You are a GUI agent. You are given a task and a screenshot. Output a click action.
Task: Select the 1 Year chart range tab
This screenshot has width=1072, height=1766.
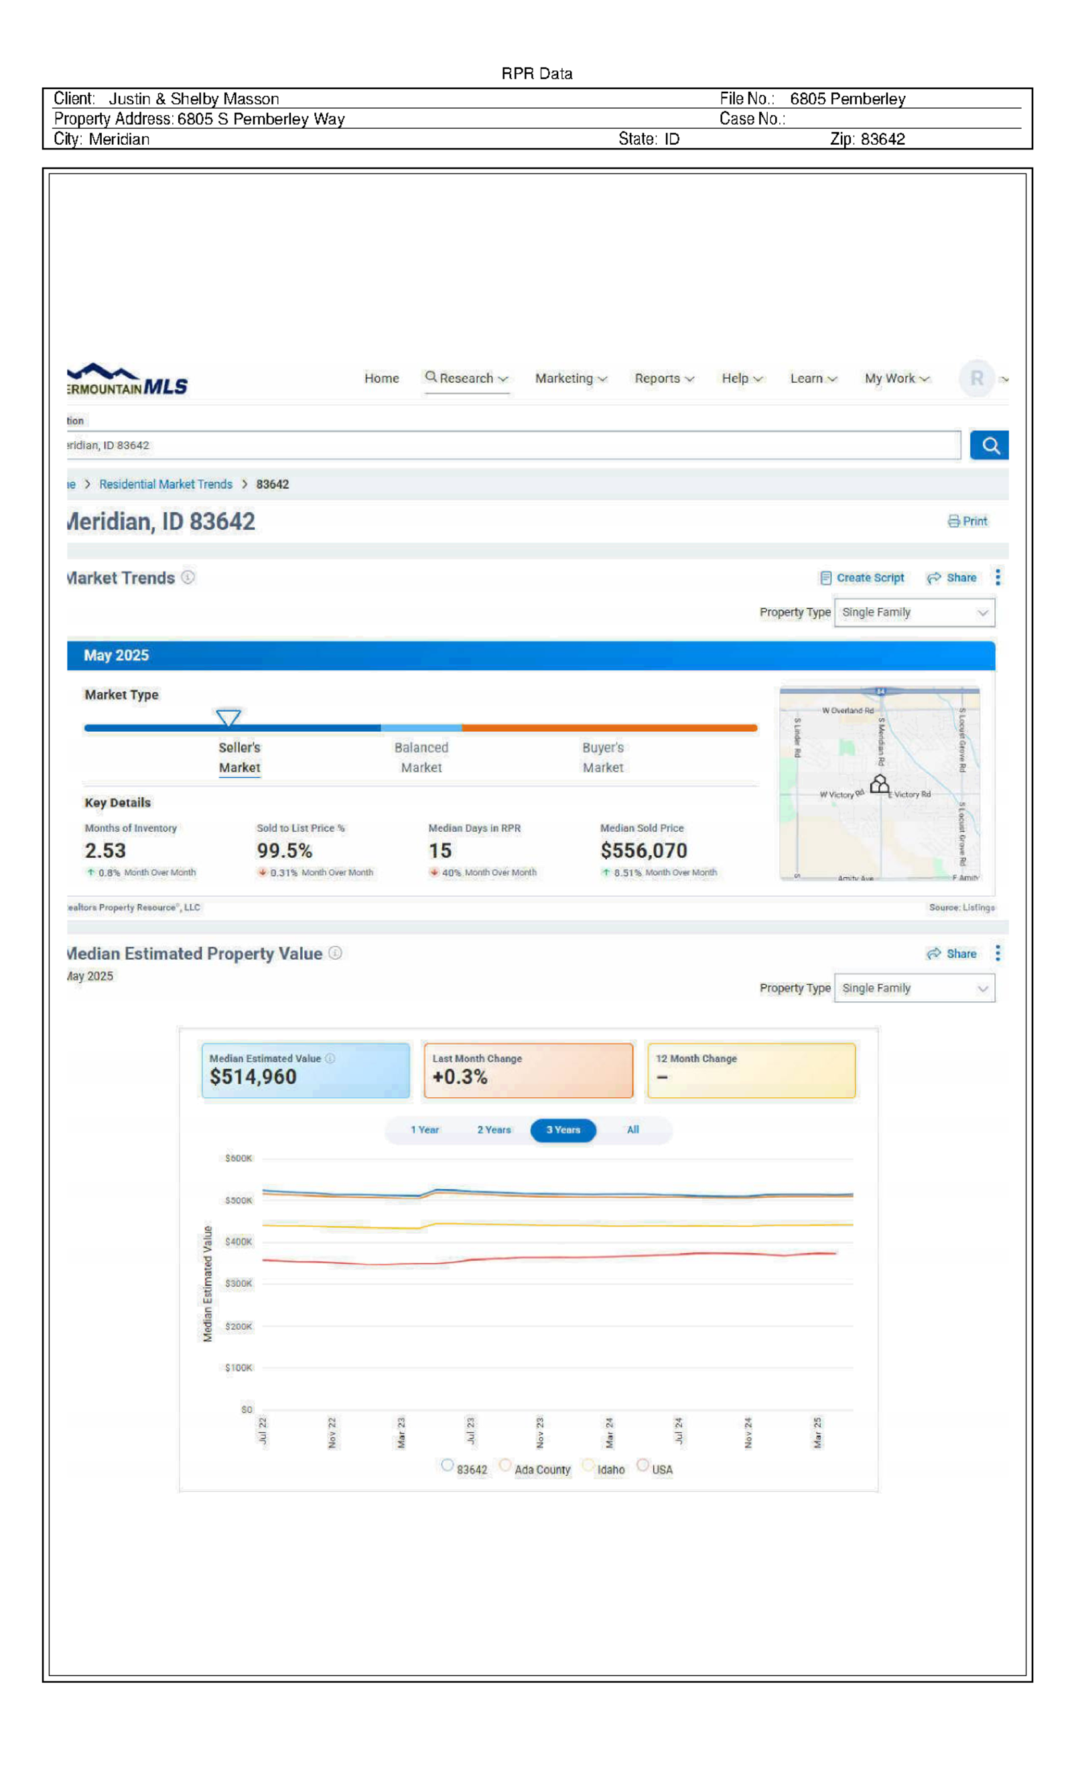pyautogui.click(x=424, y=1129)
